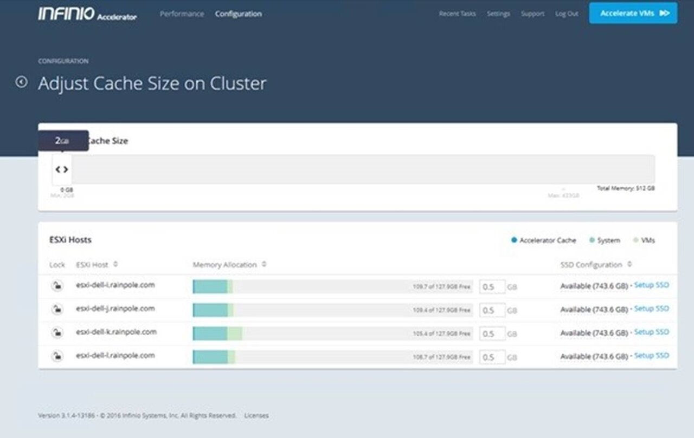Click Setup SSD for esxi-dell-j host

tap(652, 309)
